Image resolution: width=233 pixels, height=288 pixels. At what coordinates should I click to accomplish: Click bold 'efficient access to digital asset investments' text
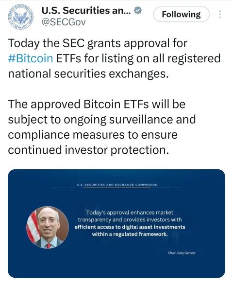(x=130, y=227)
